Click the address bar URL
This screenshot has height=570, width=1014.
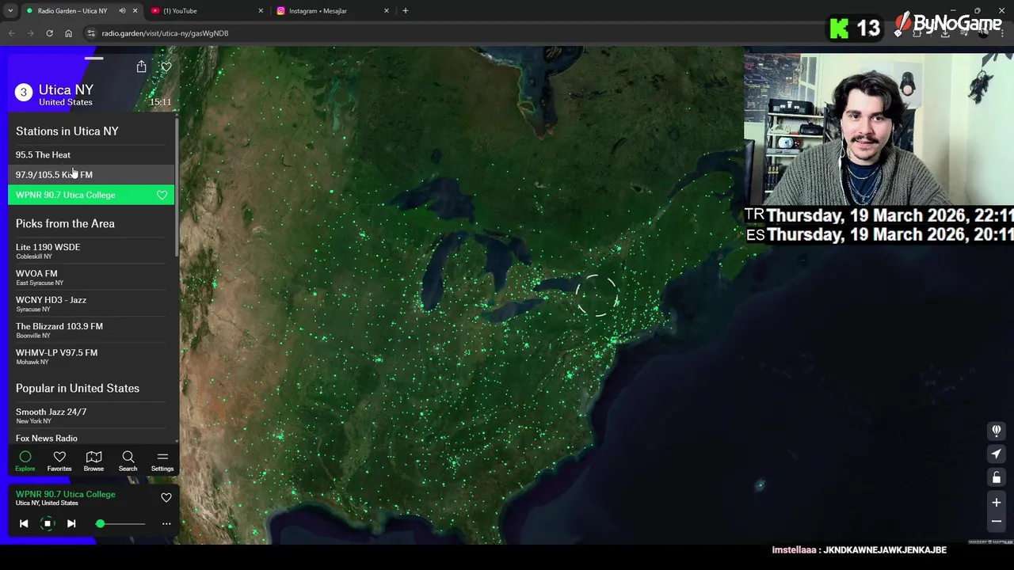(165, 33)
